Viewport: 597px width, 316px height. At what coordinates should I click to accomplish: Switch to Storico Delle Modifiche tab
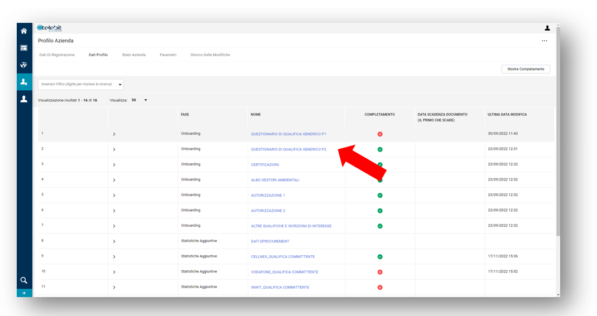(210, 55)
